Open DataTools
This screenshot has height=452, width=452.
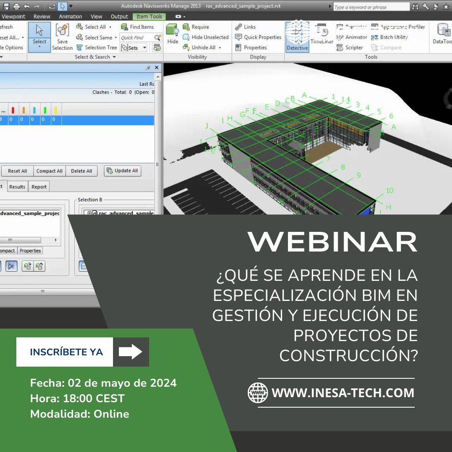(x=442, y=34)
